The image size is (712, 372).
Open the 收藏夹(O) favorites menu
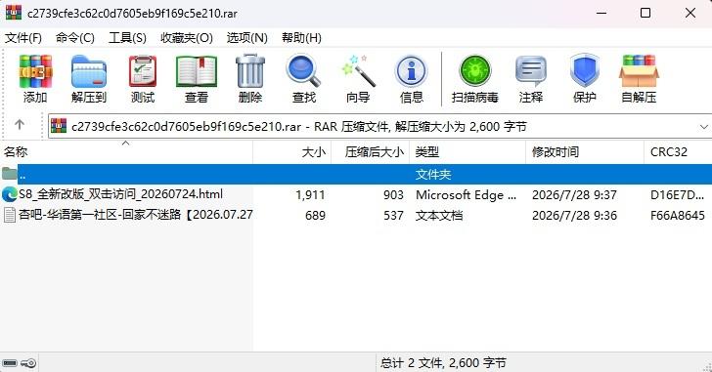[186, 38]
